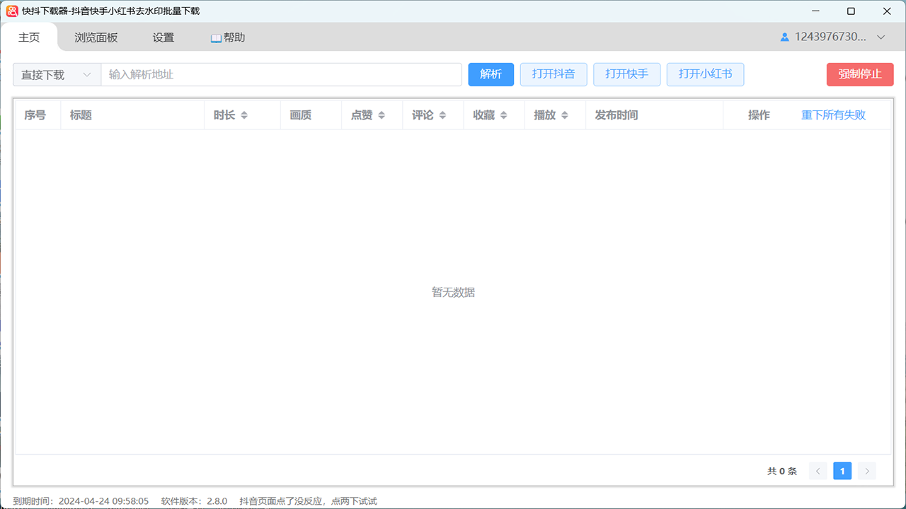The image size is (906, 509).
Task: Click the 打开抖音 button
Action: (x=554, y=74)
